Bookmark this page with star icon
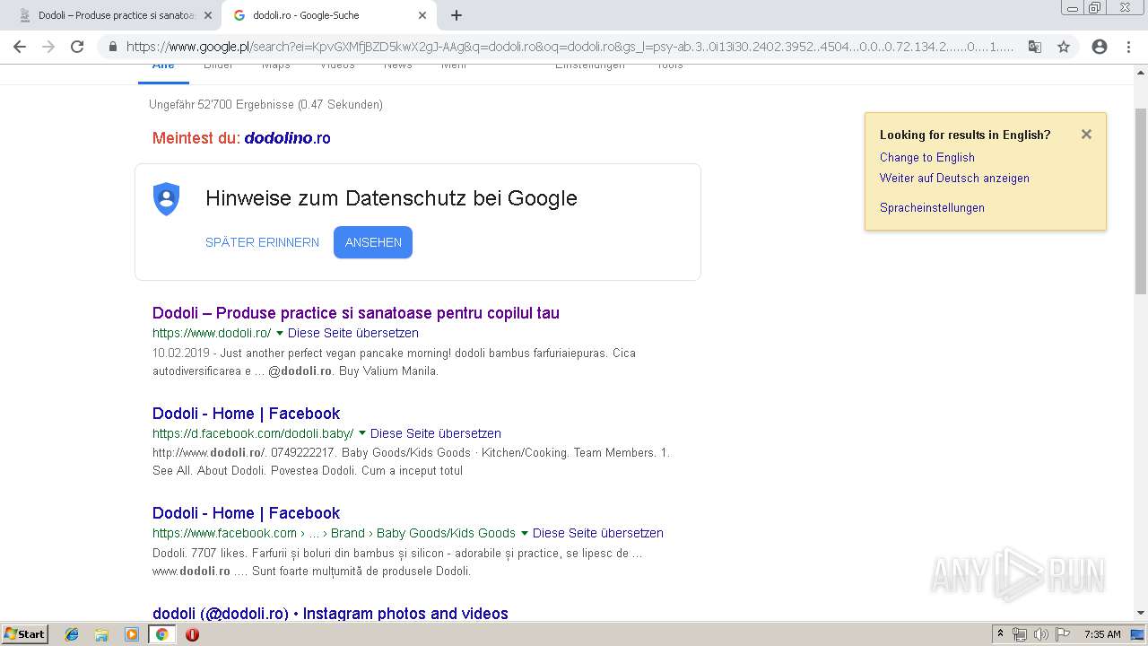Viewport: 1148px width, 646px height. 1064,47
